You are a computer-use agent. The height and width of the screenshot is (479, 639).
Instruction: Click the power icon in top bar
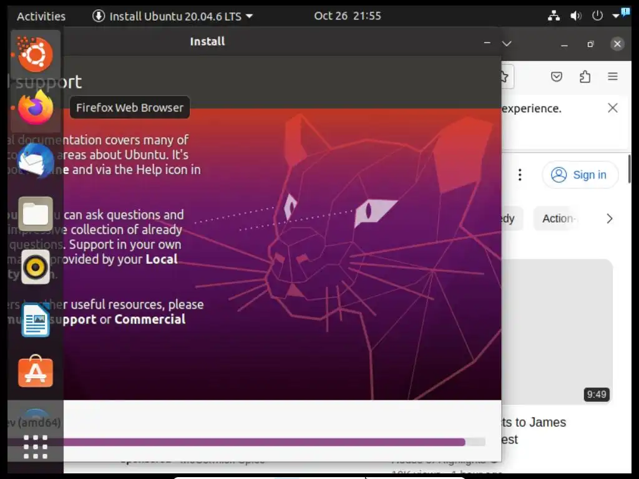(x=597, y=16)
